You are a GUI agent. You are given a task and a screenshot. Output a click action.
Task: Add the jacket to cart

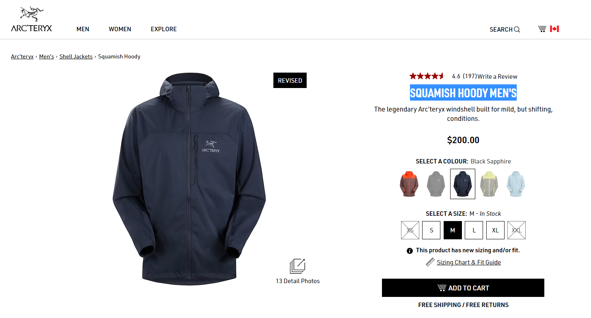[463, 288]
